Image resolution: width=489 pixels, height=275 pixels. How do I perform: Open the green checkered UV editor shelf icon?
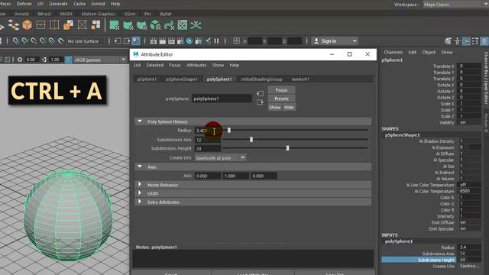[x=183, y=25]
